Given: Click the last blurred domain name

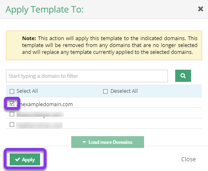Looking at the screenshot, I should (x=39, y=125).
